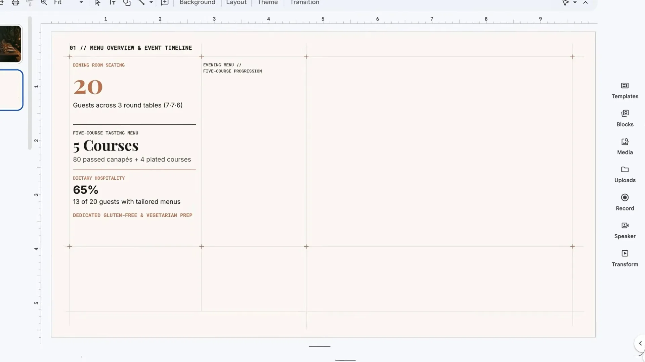Click the '65%' statistic
645x362 pixels.
(86, 190)
